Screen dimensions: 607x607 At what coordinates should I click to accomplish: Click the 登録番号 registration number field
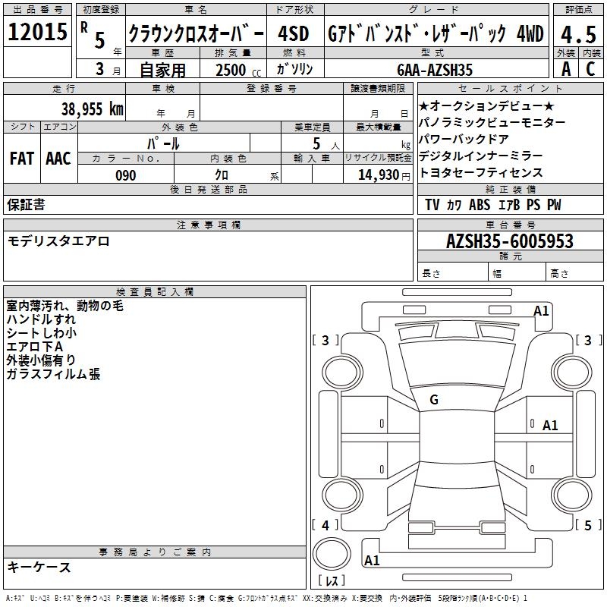tap(272, 107)
